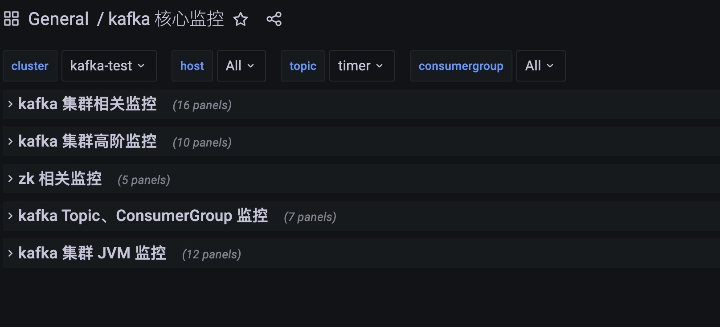Click the topic variable label
This screenshot has width=720, height=327.
tap(303, 66)
